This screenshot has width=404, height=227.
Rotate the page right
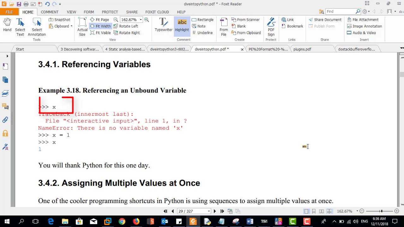(x=127, y=33)
